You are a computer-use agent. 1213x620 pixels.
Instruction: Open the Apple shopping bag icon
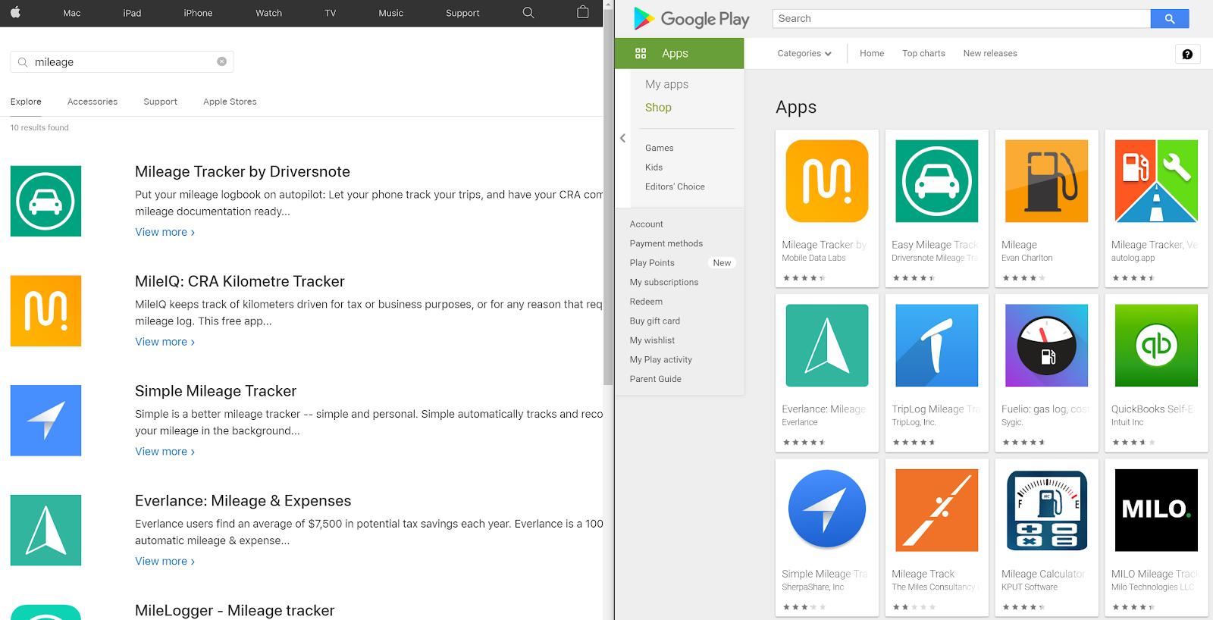tap(582, 12)
